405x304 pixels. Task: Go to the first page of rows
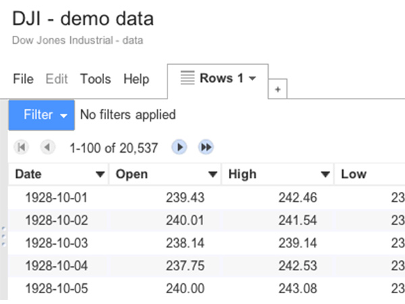pos(22,147)
